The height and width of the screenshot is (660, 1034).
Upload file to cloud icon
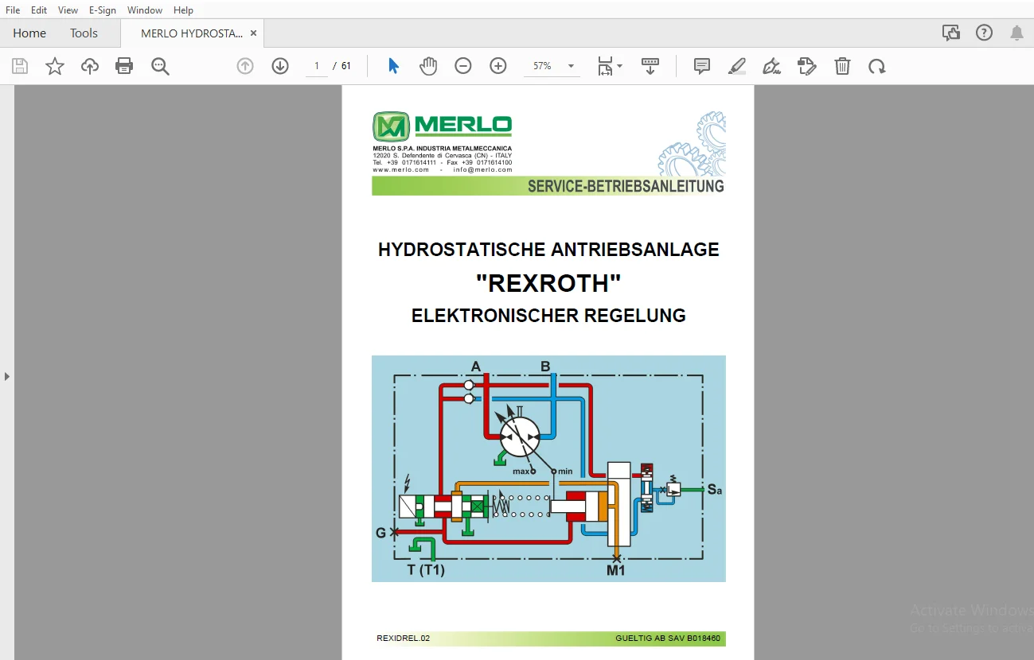90,66
